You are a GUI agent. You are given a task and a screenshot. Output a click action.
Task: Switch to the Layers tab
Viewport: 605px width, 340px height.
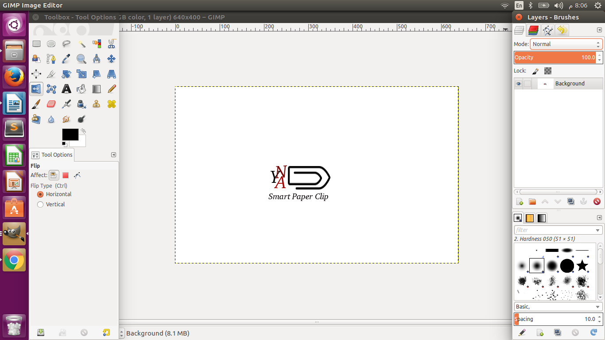519,30
